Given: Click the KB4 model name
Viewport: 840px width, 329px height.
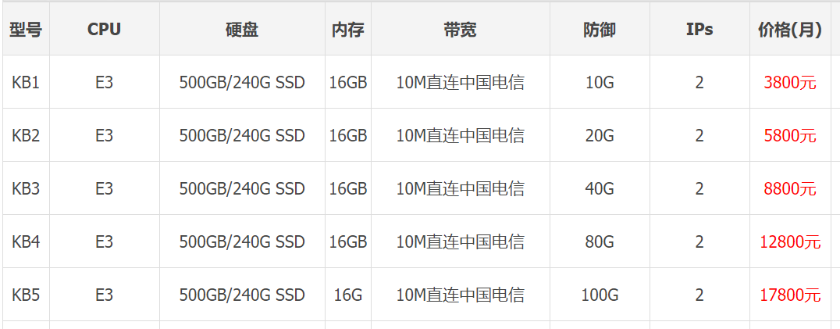Looking at the screenshot, I should (x=26, y=241).
